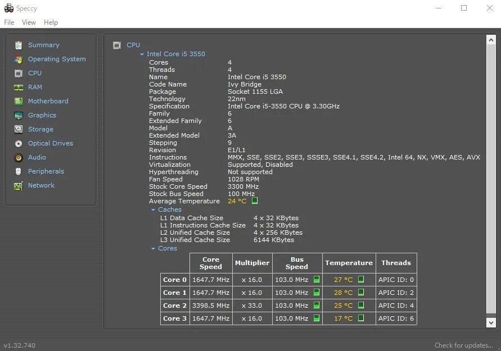The image size is (501, 351).
Task: Click the Storage hard drive icon
Action: [x=19, y=129]
